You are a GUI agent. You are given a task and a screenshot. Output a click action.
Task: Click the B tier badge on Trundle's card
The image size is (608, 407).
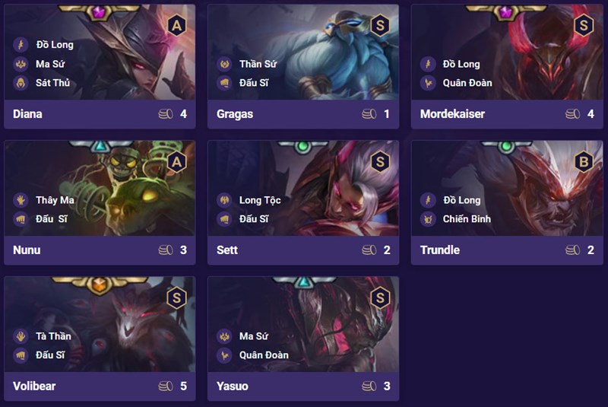[584, 161]
